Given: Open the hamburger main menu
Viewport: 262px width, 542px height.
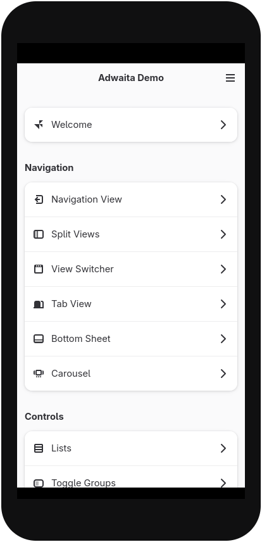Looking at the screenshot, I should click(x=230, y=78).
